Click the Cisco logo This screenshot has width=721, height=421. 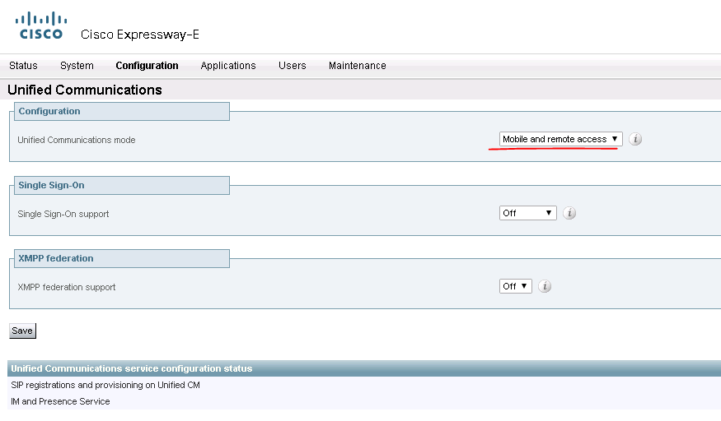pyautogui.click(x=41, y=25)
